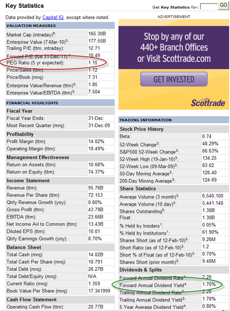
Task: Click the GO button
Action: click(x=223, y=5)
